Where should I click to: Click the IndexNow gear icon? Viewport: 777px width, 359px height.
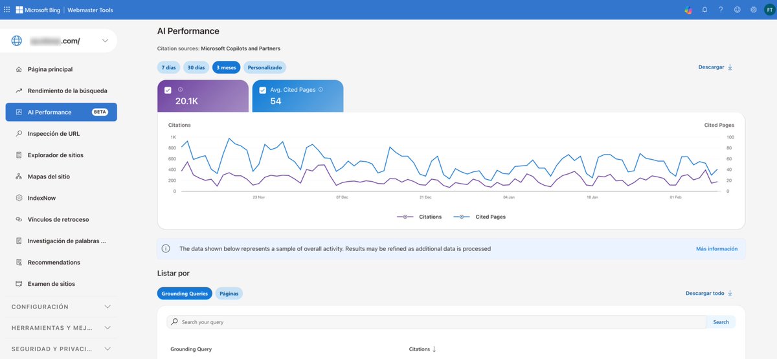pyautogui.click(x=19, y=198)
